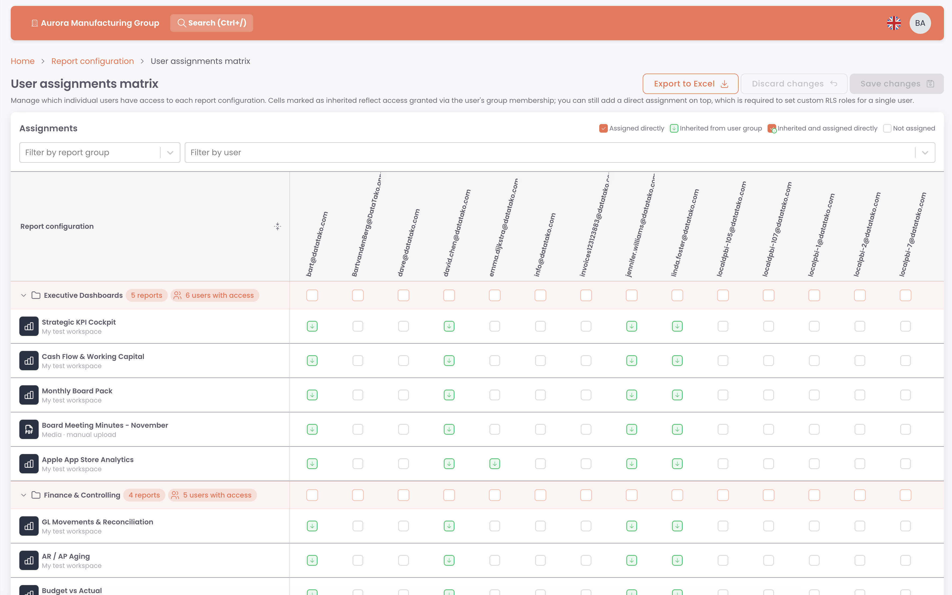Click the Finance & Controlling group name
Image resolution: width=952 pixels, height=595 pixels.
tap(82, 495)
